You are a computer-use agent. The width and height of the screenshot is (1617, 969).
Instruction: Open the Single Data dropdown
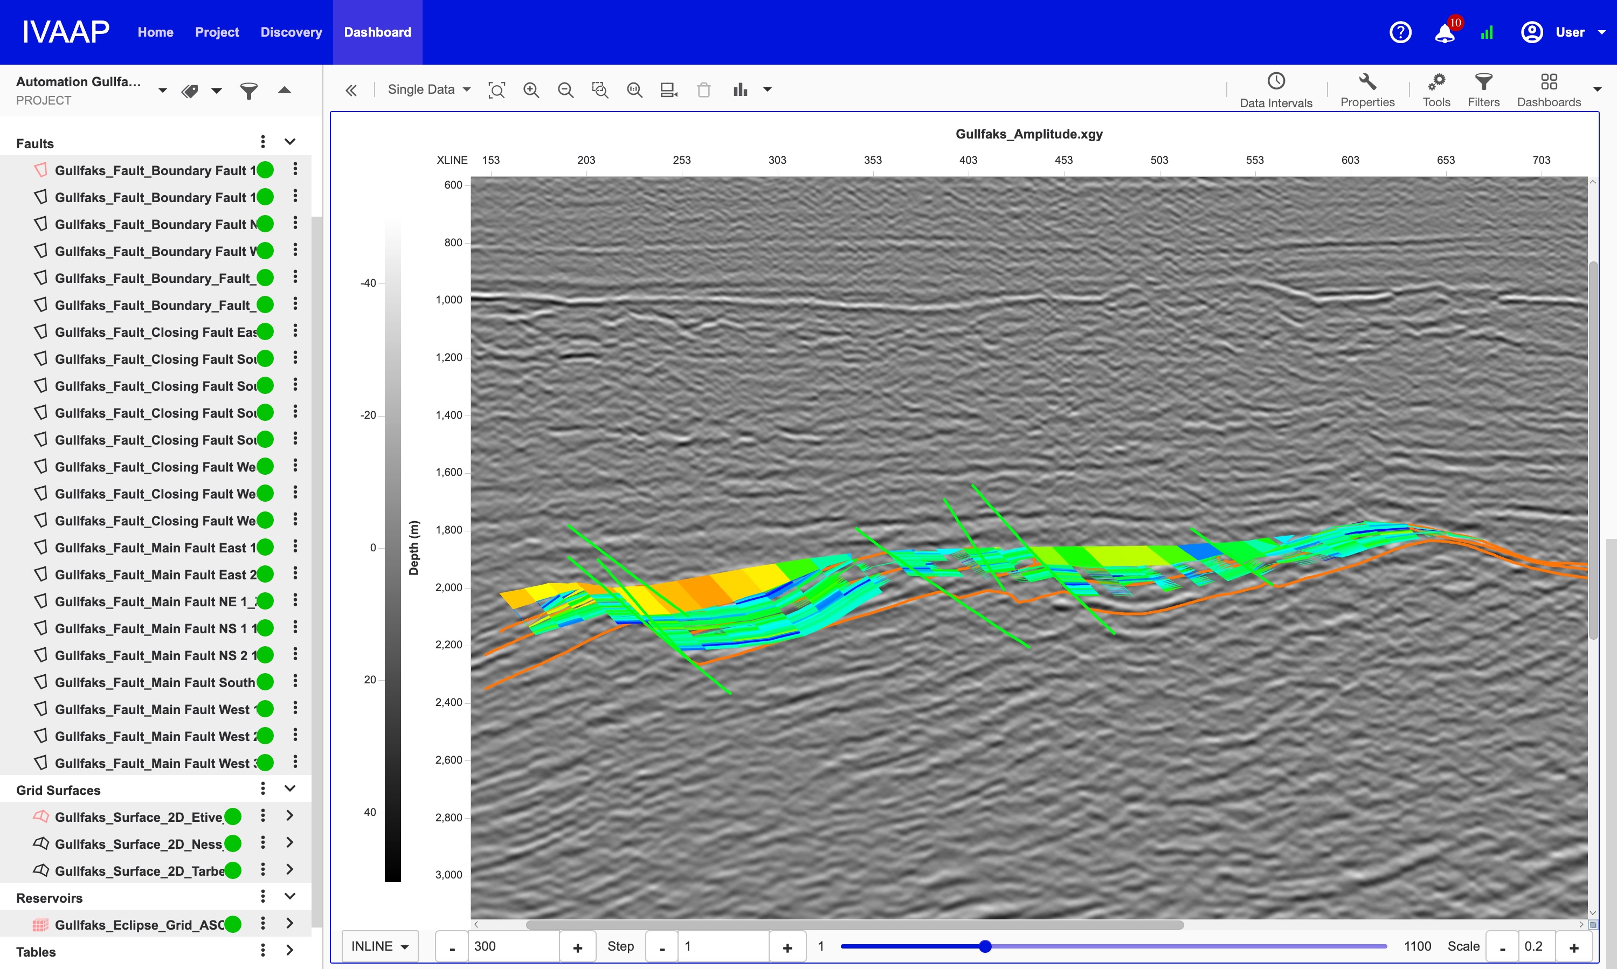pos(429,89)
